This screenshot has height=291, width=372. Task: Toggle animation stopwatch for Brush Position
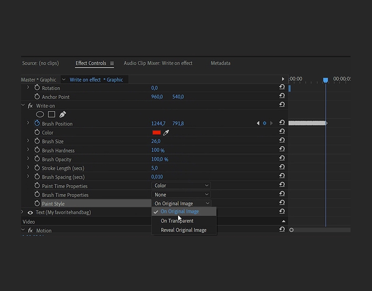click(x=37, y=124)
